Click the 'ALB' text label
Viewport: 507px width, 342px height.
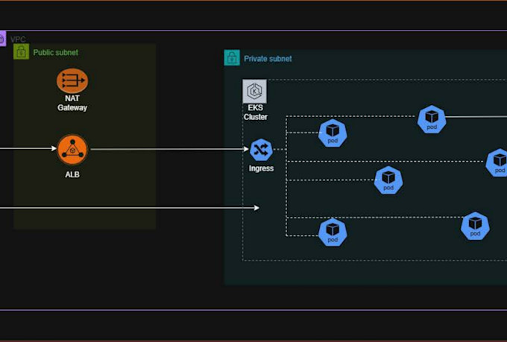click(72, 174)
